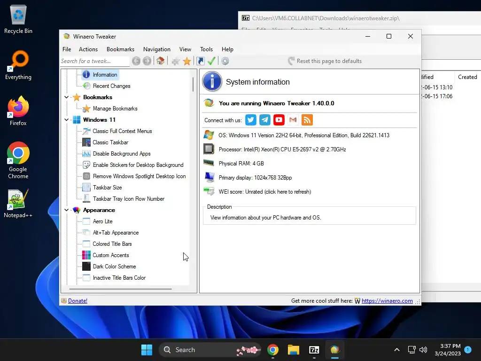Open clock showing 3:37 PM

coord(448,350)
